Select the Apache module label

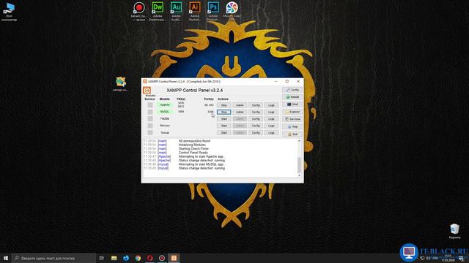coord(164,105)
